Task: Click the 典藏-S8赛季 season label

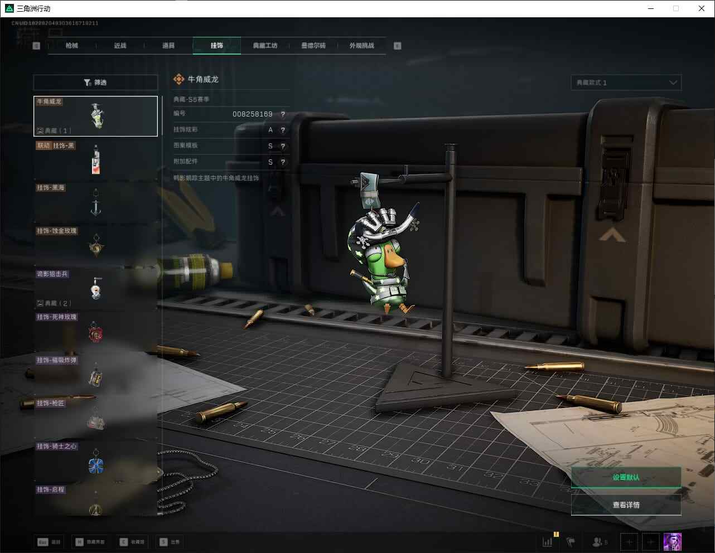Action: [x=191, y=99]
